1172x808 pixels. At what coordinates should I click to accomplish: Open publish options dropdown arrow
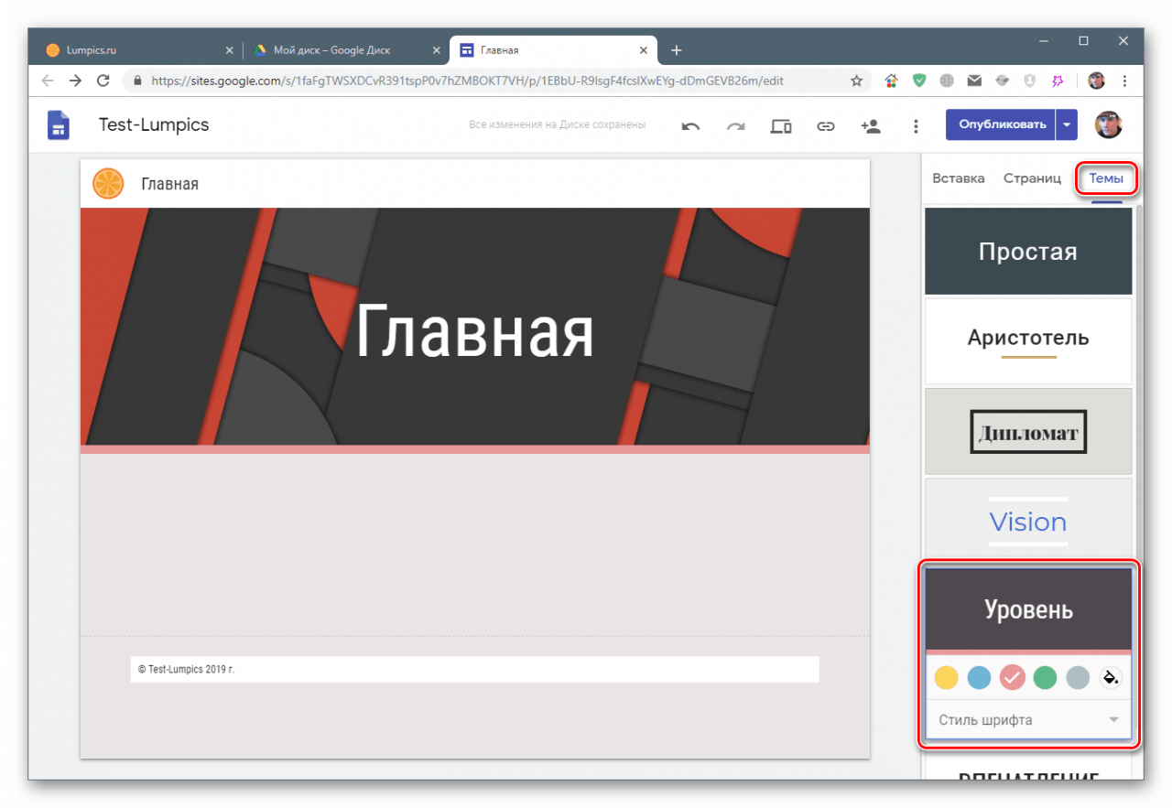point(1067,124)
